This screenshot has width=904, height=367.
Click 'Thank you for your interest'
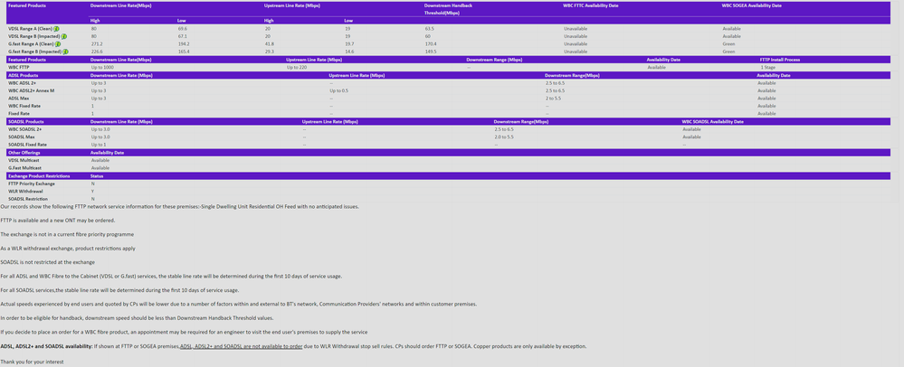point(33,362)
